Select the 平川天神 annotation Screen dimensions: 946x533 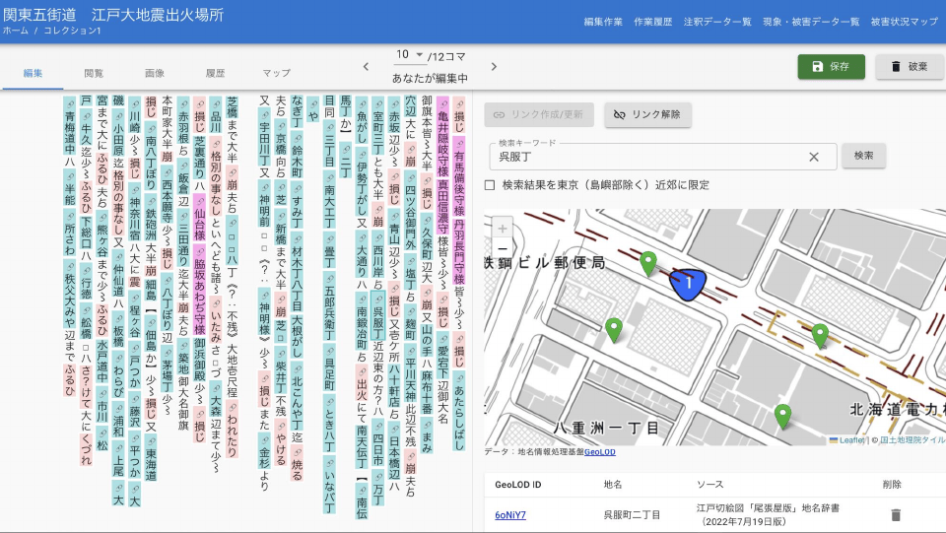pyautogui.click(x=410, y=375)
